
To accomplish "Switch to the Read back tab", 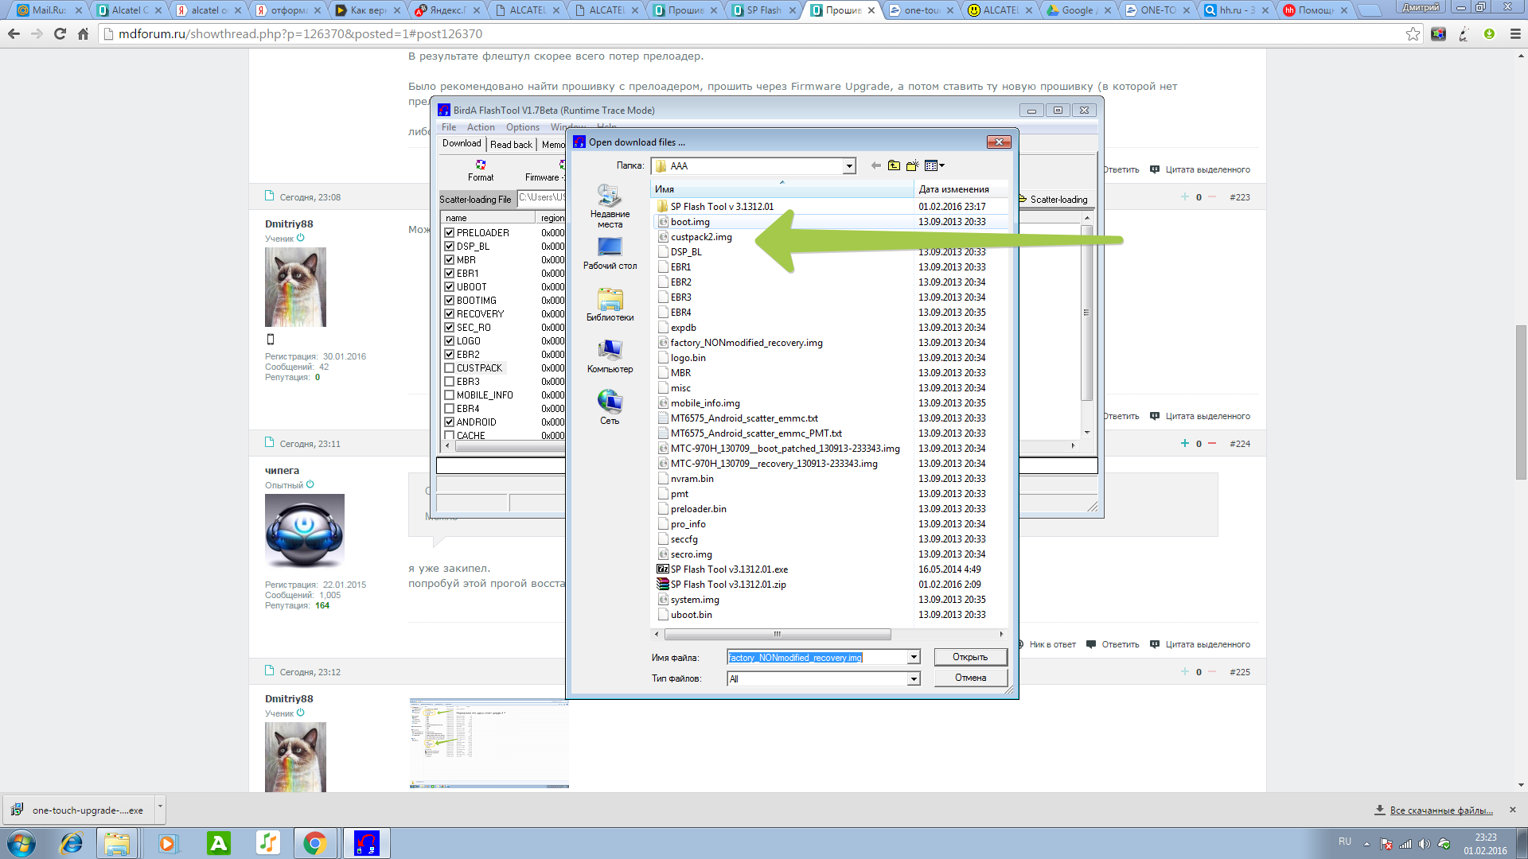I will (511, 144).
